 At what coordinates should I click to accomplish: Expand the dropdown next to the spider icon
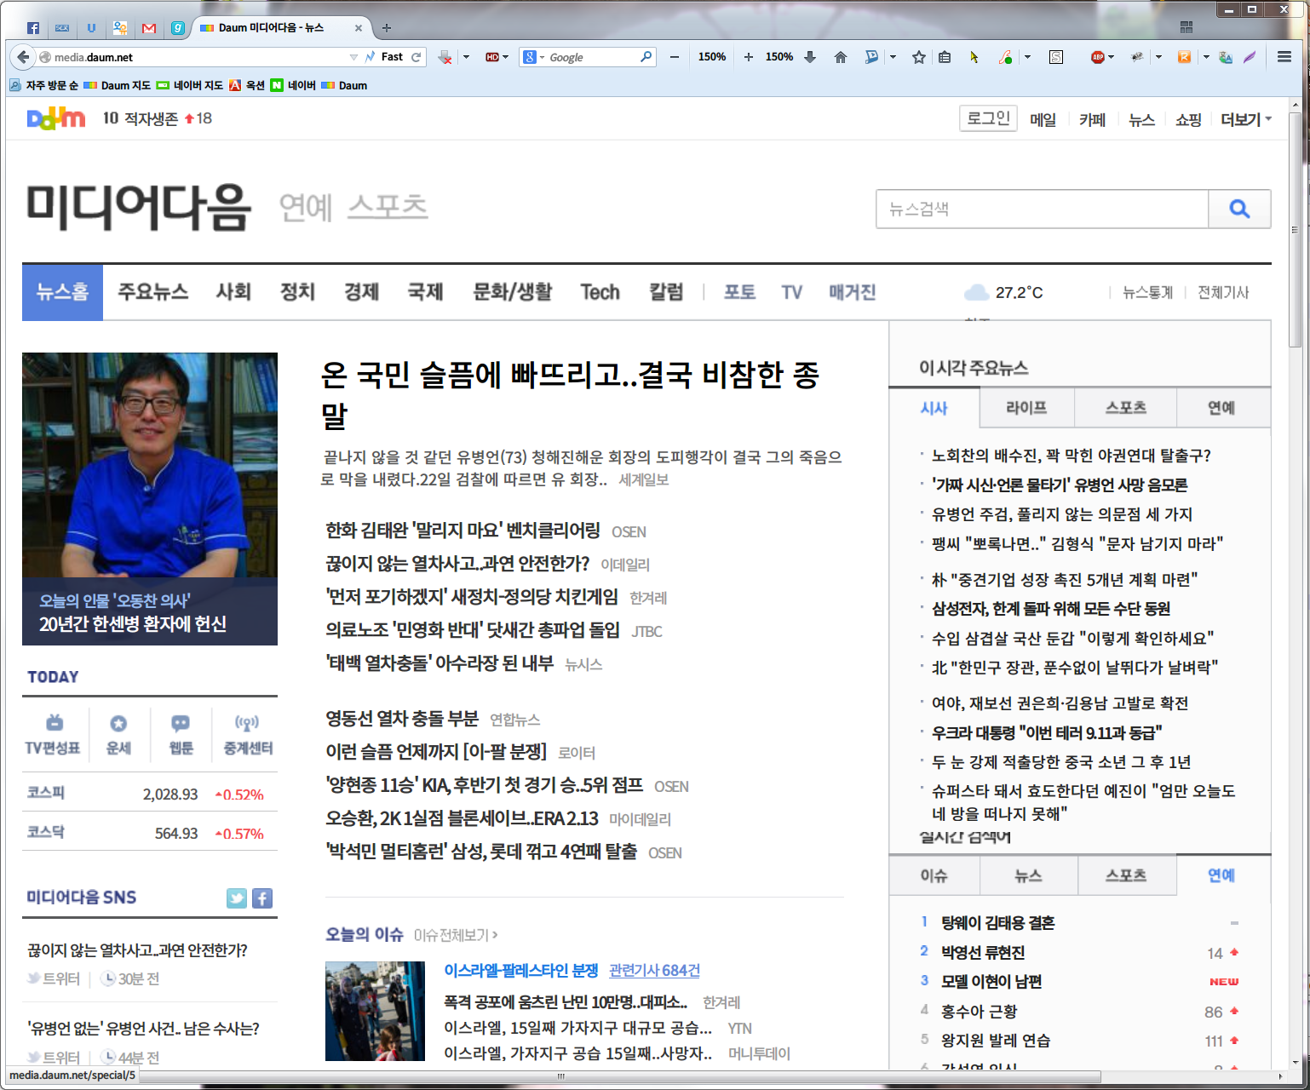pyautogui.click(x=1158, y=57)
